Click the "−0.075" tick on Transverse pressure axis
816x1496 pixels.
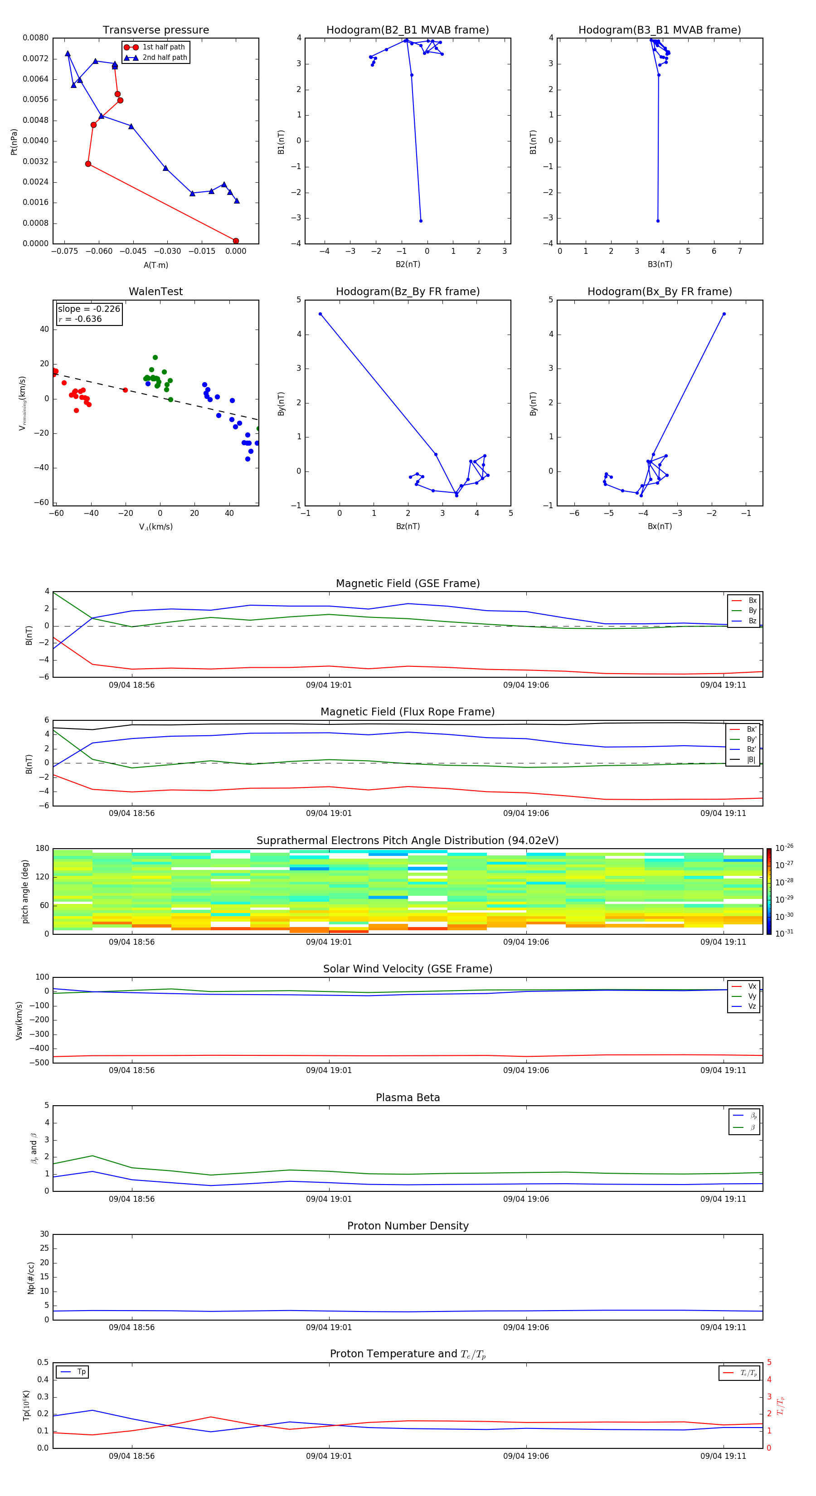coord(64,252)
